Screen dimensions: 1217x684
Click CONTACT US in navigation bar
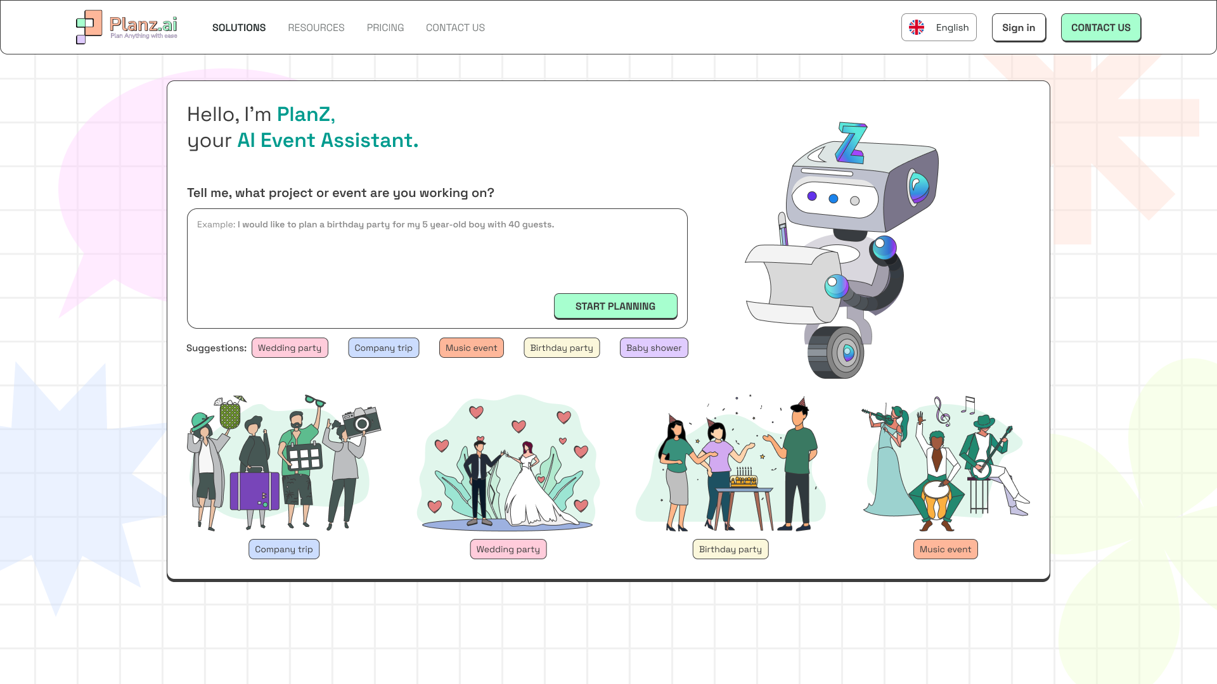coord(455,28)
